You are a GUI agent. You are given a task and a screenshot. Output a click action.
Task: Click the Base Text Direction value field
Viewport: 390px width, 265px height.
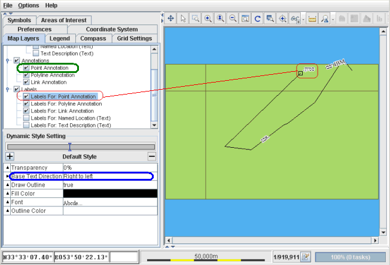click(x=110, y=176)
